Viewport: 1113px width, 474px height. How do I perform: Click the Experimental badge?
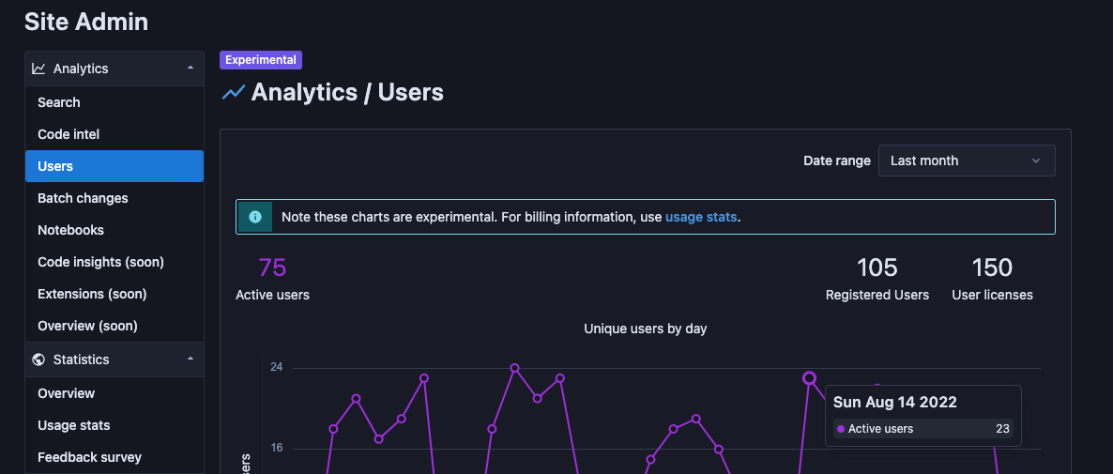click(x=261, y=60)
